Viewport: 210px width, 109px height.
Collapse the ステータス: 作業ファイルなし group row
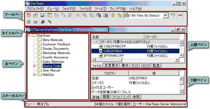pos(96,42)
